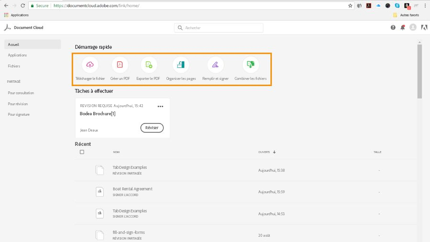Open the Organiser les pages tool

point(181,65)
